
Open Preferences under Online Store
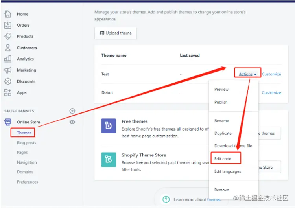tap(28, 182)
